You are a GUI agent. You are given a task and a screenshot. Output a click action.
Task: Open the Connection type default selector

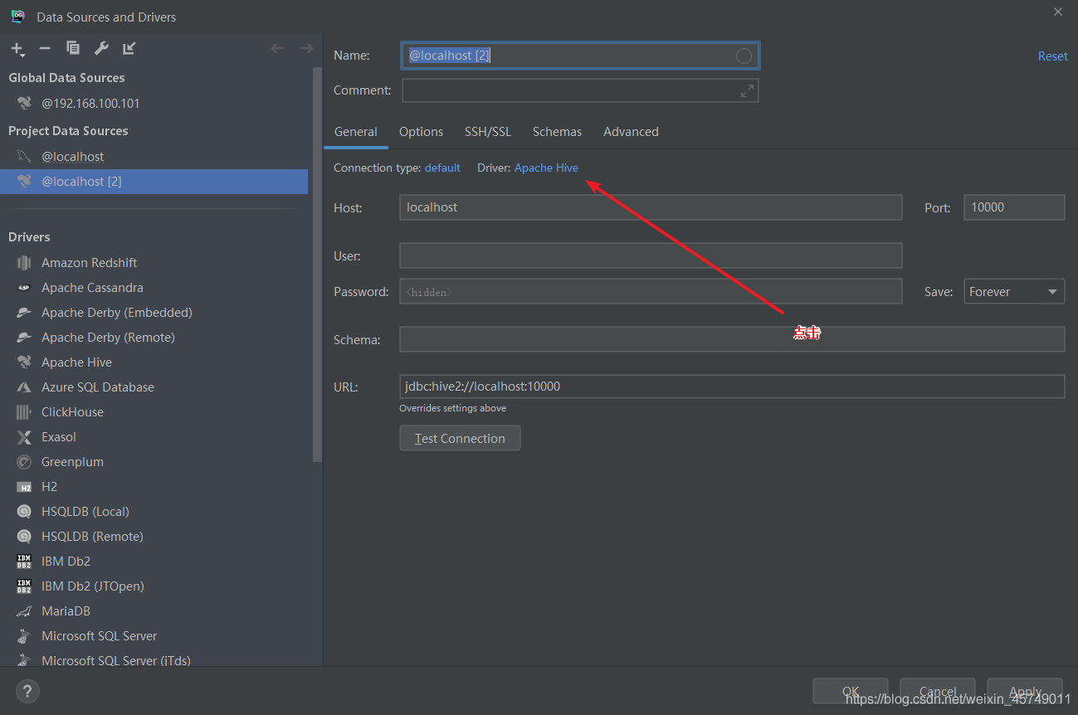(442, 168)
